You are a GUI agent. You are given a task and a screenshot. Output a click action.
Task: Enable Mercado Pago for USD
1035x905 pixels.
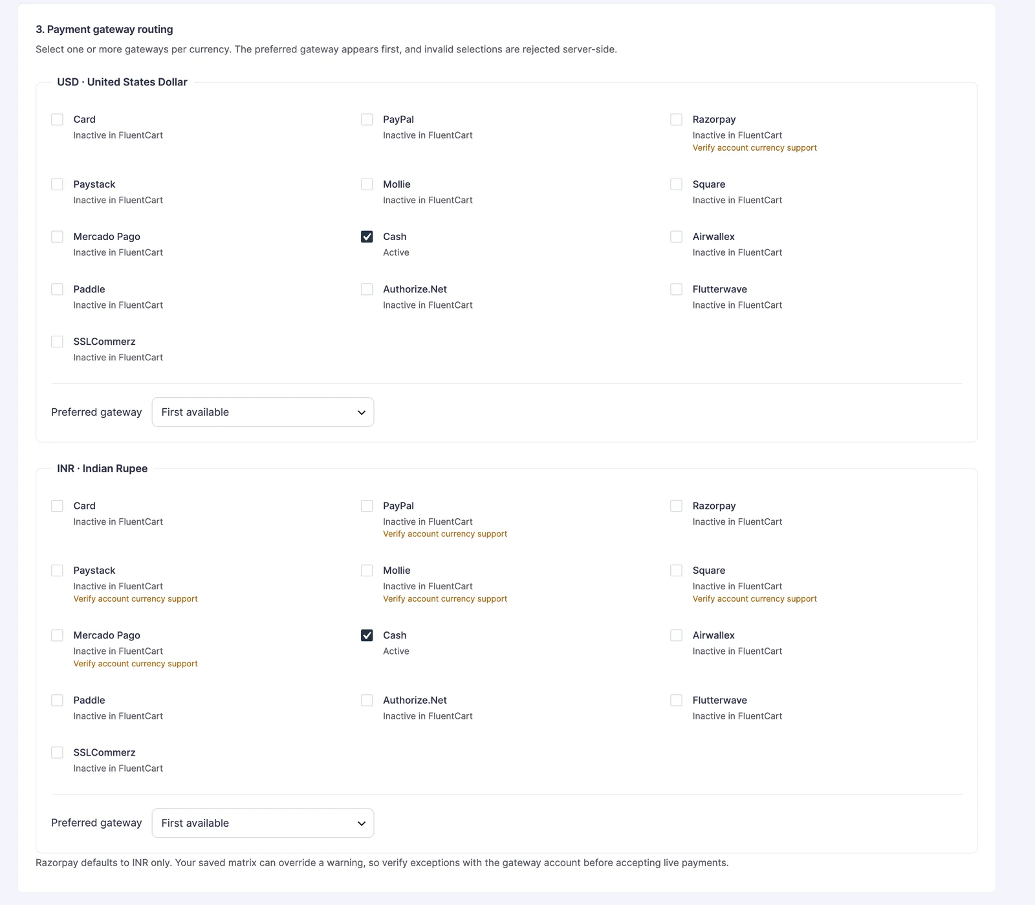(x=57, y=237)
